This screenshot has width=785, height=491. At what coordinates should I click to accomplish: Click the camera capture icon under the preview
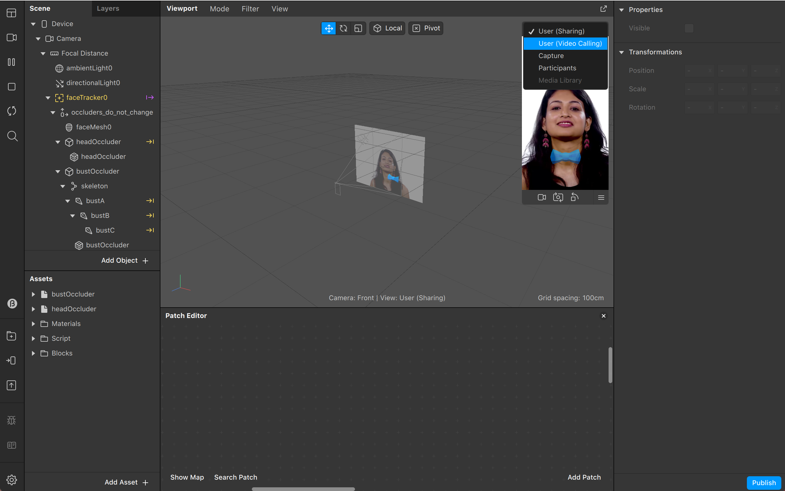click(x=558, y=197)
